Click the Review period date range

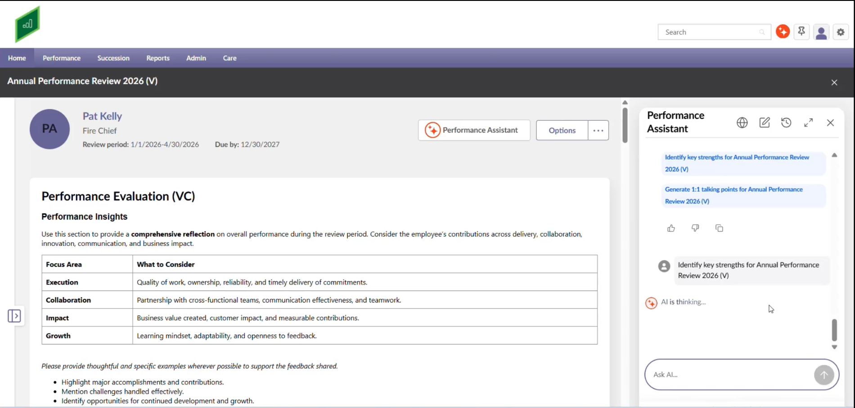pos(165,145)
